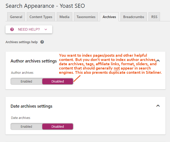
Task: Switch to the RSS tab
Action: point(154,17)
